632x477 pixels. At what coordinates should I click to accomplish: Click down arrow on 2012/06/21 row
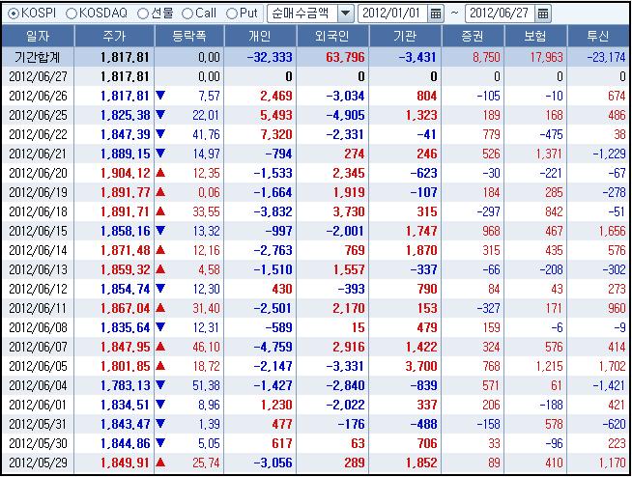(160, 154)
